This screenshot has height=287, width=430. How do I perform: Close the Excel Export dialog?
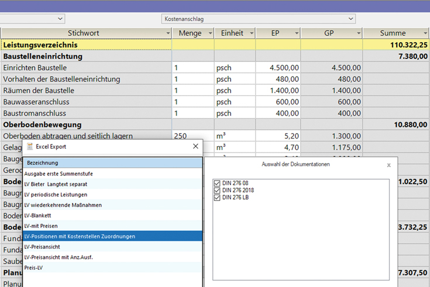(195, 147)
